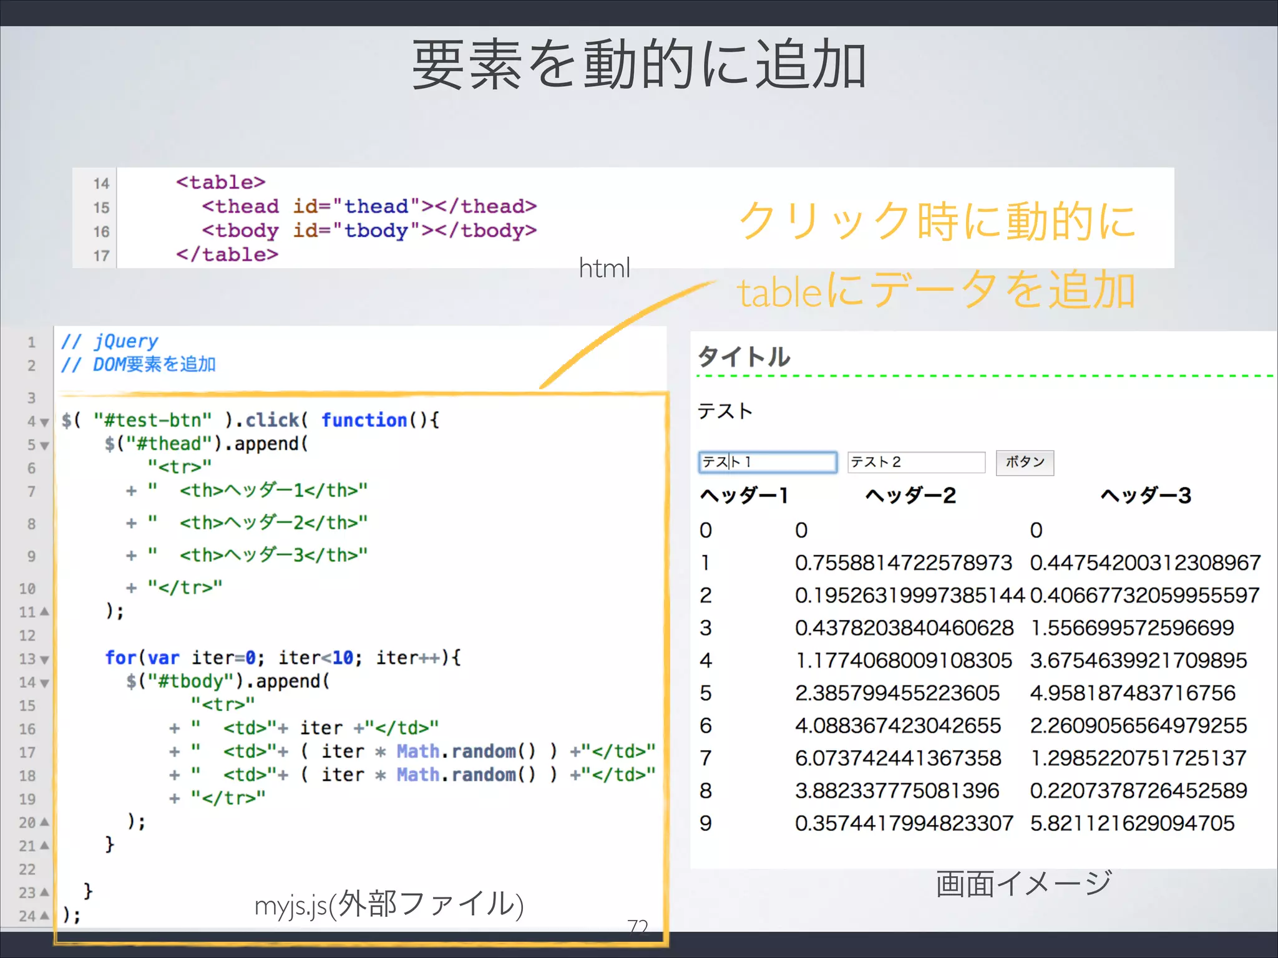Click the slide title 要素を動的に追加
Viewport: 1278px width, 958px height.
click(x=639, y=64)
